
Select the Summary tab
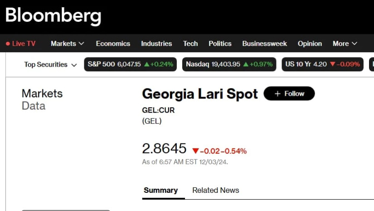point(160,190)
